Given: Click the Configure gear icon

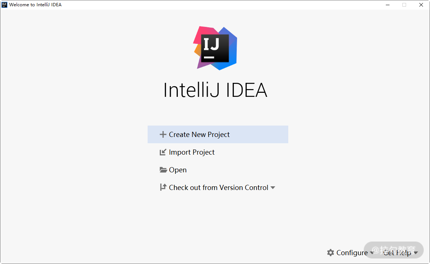Looking at the screenshot, I should (x=331, y=253).
